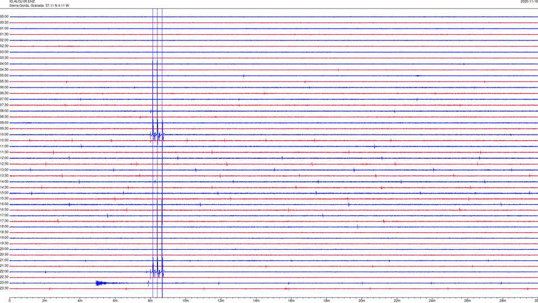This screenshot has height=303, width=538.
Task: Select the 18:00 time label
Action: tap(4, 227)
